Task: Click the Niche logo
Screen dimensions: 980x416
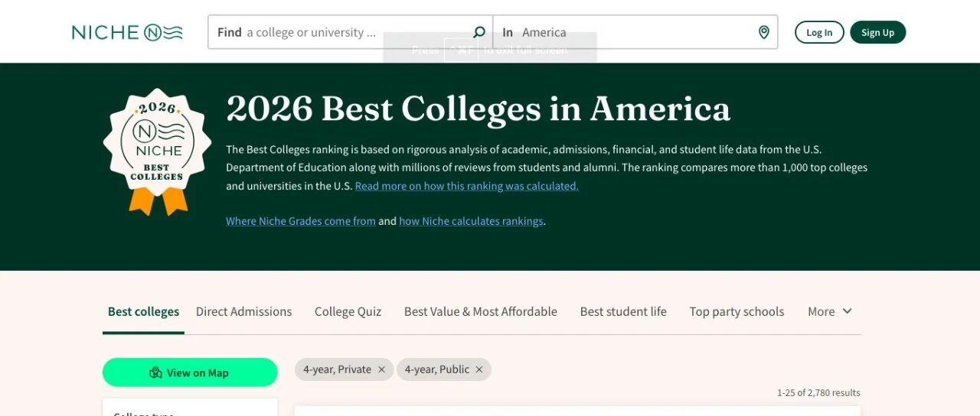Action: (127, 32)
